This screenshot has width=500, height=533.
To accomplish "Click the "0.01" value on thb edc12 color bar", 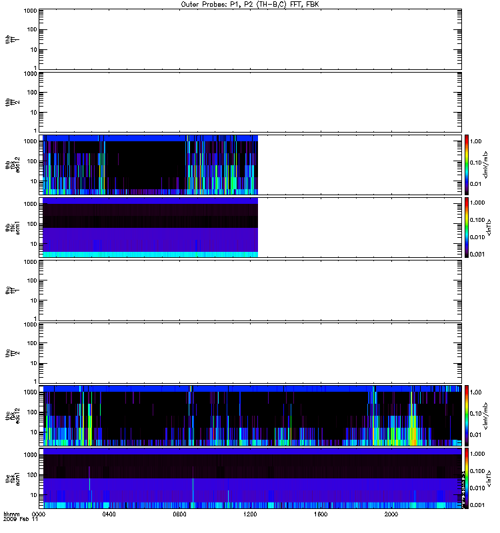I will (476, 184).
